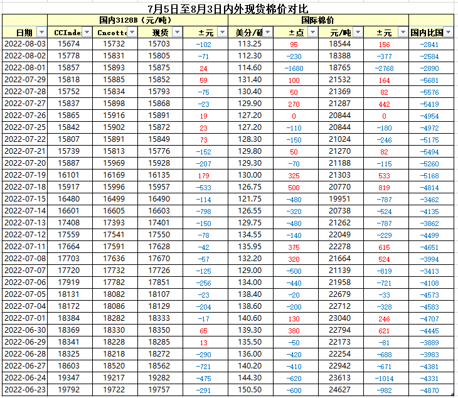Image resolution: width=458 pixels, height=398 pixels.
Task: Select ±元 value -2768
Action: click(x=385, y=68)
